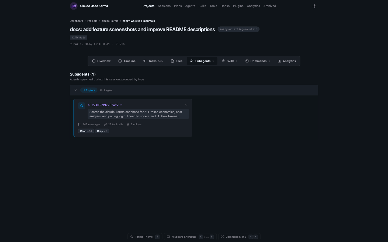Open subagent a3253d3899c08faf2 external link icon

click(121, 105)
